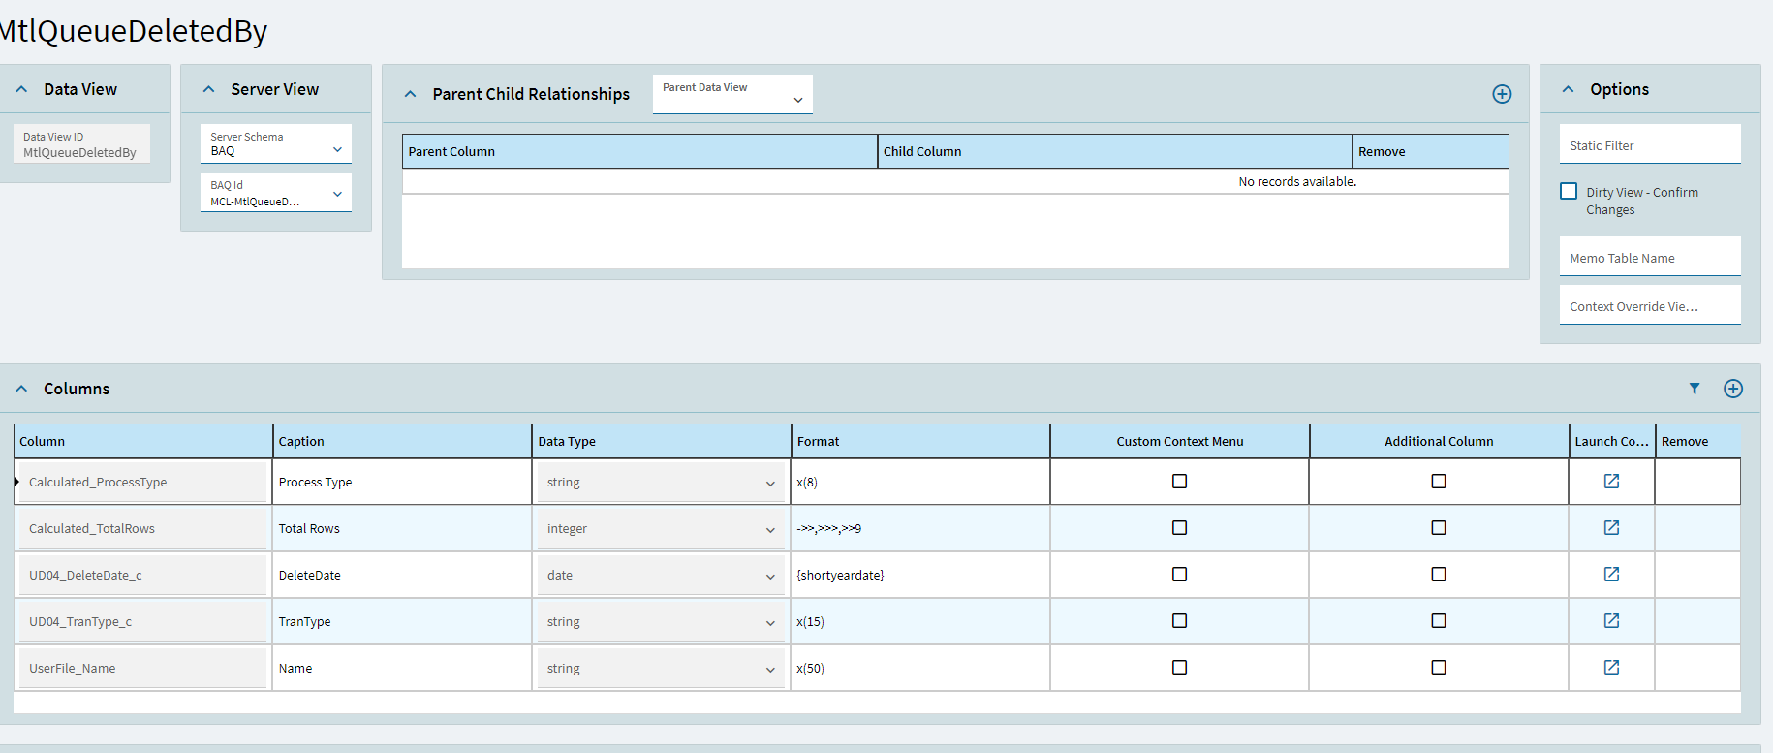
Task: Add a new column with plus icon
Action: [x=1733, y=389]
